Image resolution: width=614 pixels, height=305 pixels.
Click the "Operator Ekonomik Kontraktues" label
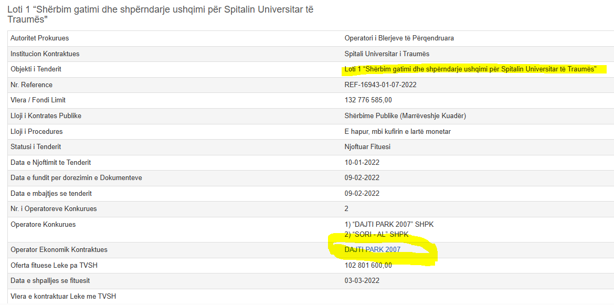(59, 250)
